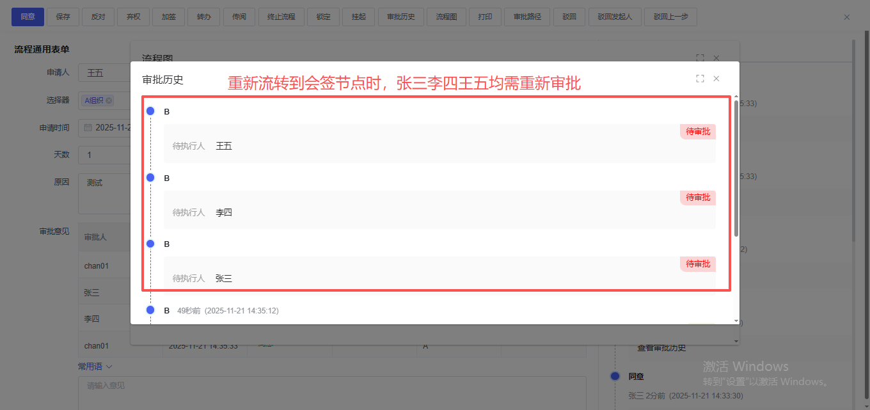Click the calendar icon in 申请时间

click(x=88, y=127)
